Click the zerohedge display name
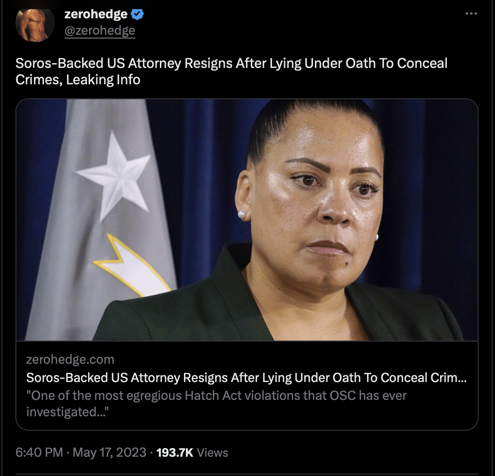 pos(96,14)
